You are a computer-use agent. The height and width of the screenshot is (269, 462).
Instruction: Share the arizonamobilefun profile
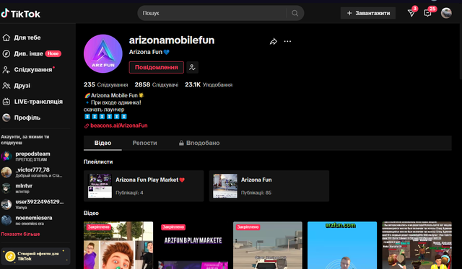tap(274, 42)
